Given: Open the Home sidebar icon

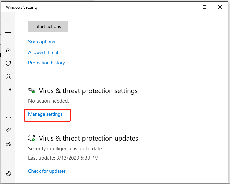Looking at the screenshot, I should 8,50.
